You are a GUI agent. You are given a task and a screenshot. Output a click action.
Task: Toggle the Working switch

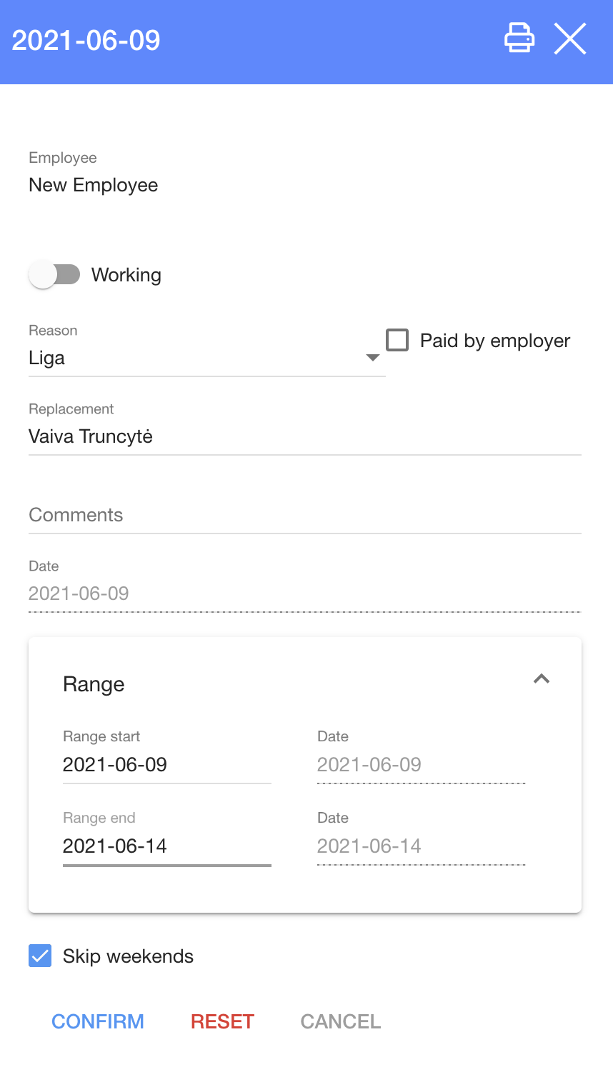coord(55,275)
